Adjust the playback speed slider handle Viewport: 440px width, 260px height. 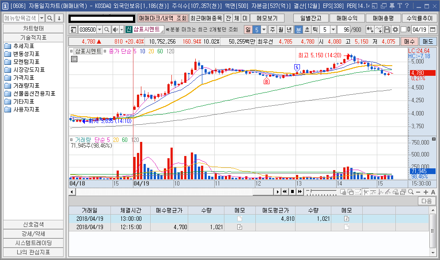click(x=311, y=191)
